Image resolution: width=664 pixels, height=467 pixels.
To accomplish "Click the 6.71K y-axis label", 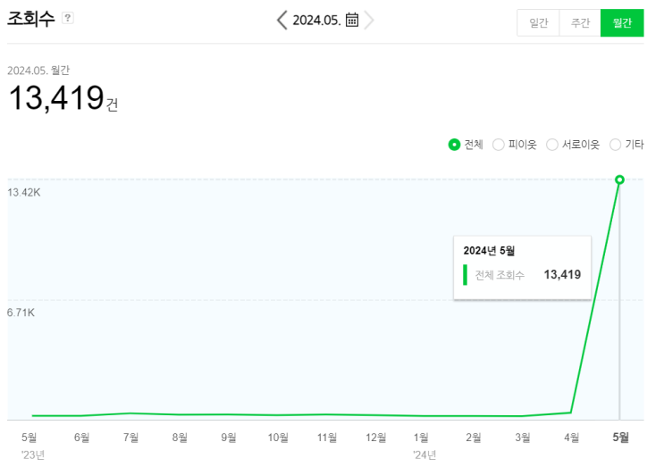I will pos(21,313).
